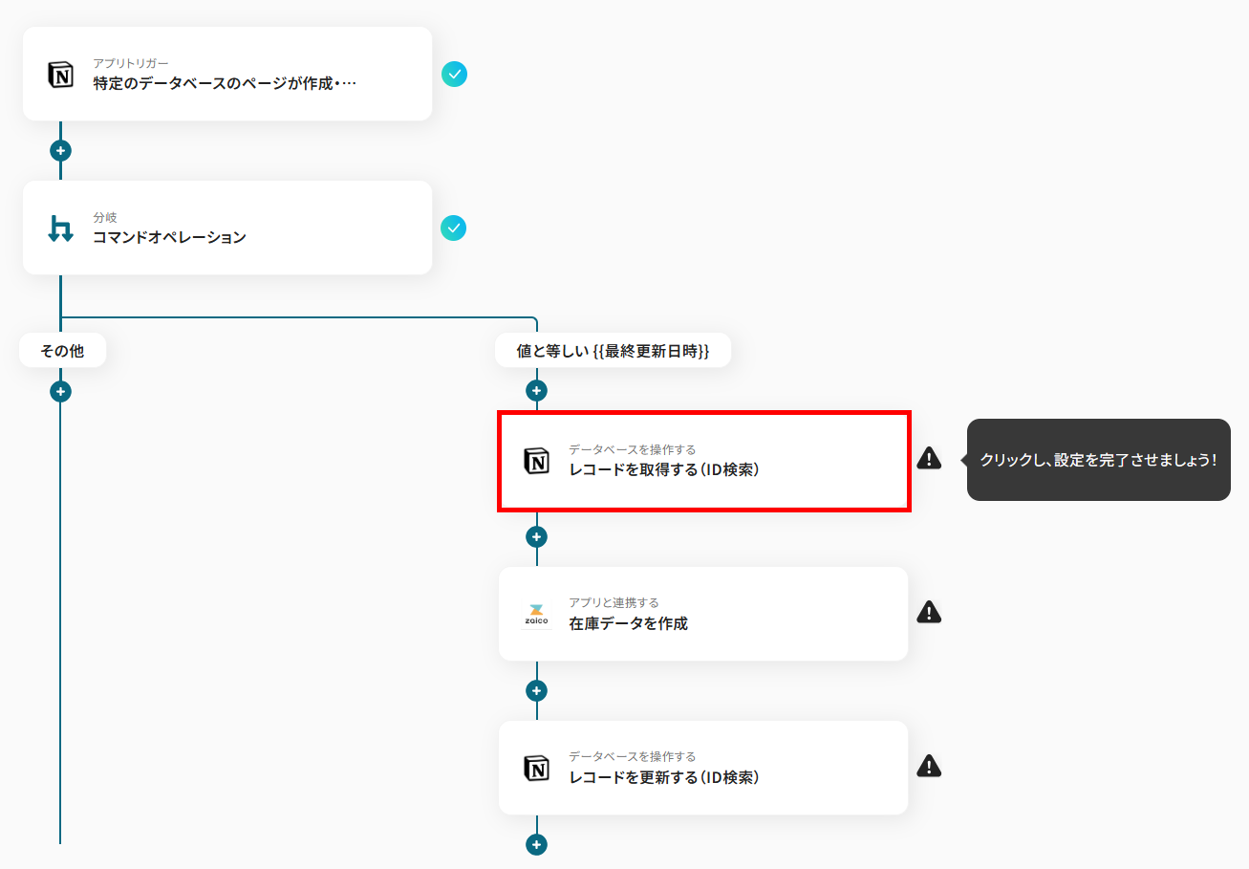1249x869 pixels.
Task: Click the warning icon next to 在庫データを作成
Action: pyautogui.click(x=929, y=612)
